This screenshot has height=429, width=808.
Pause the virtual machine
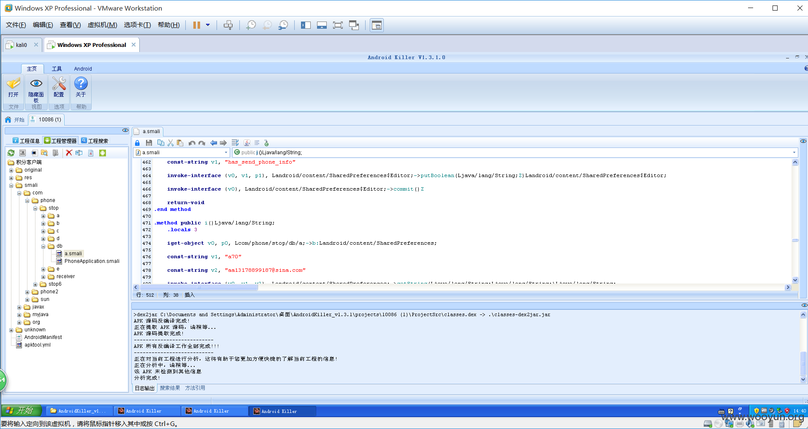[x=196, y=25]
